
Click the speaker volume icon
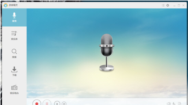[x=169, y=103]
